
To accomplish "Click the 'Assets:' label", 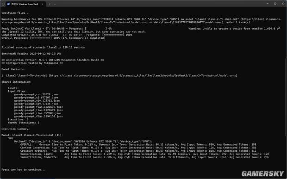I will pos(13,88).
